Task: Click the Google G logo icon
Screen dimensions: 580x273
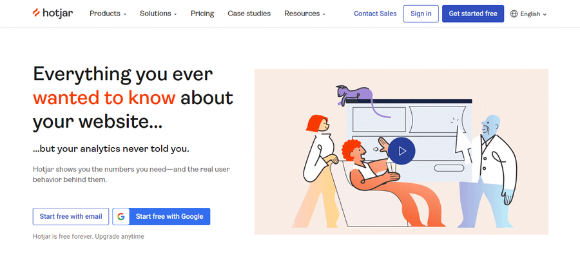Action: tap(121, 216)
